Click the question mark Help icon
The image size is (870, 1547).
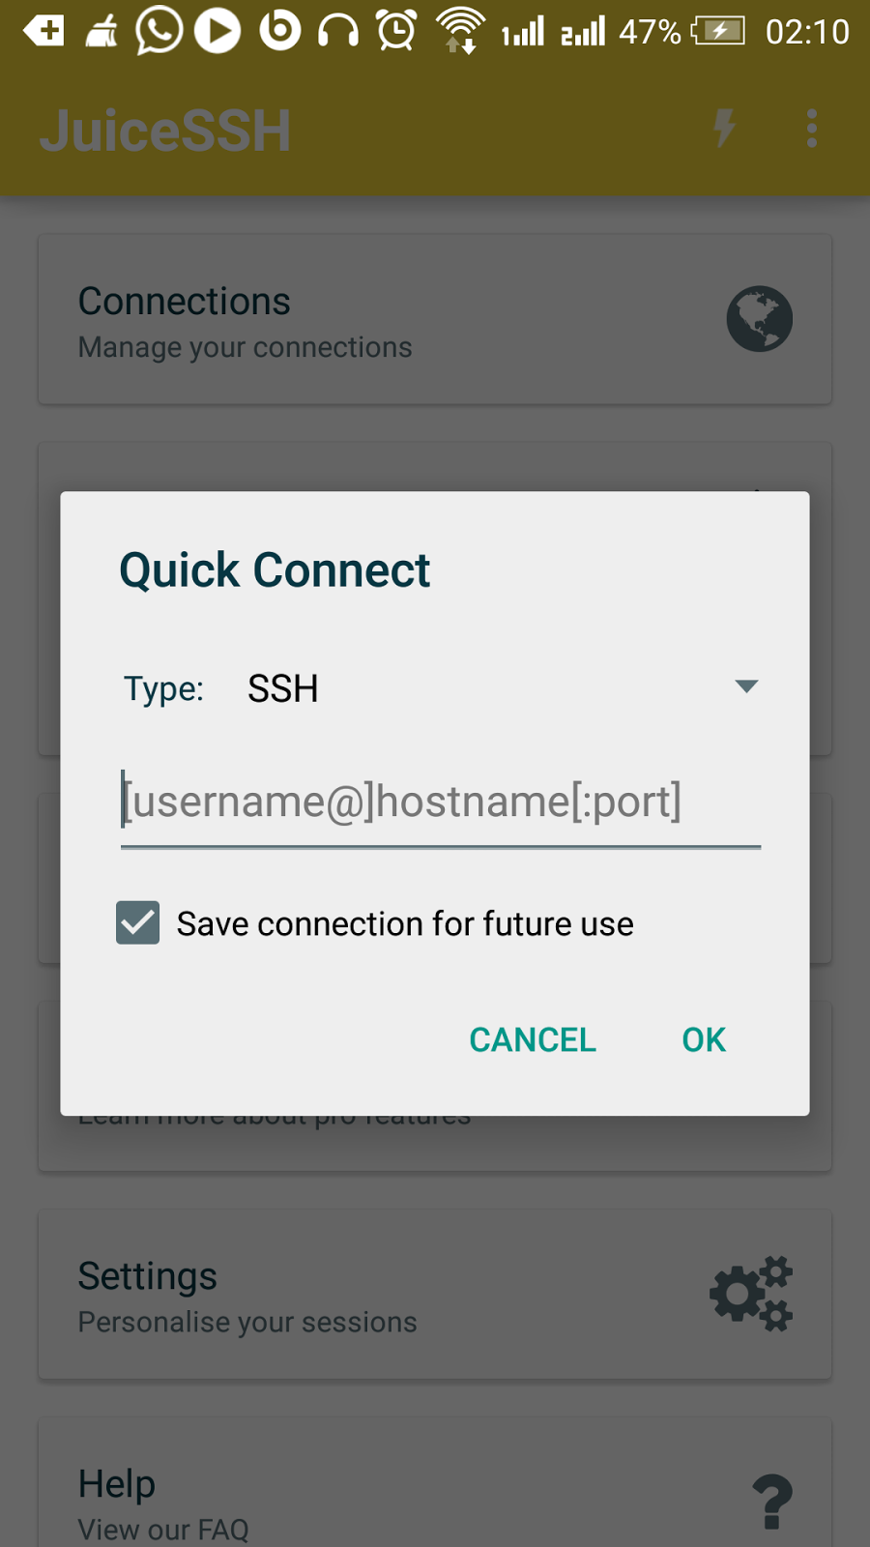point(772,1502)
